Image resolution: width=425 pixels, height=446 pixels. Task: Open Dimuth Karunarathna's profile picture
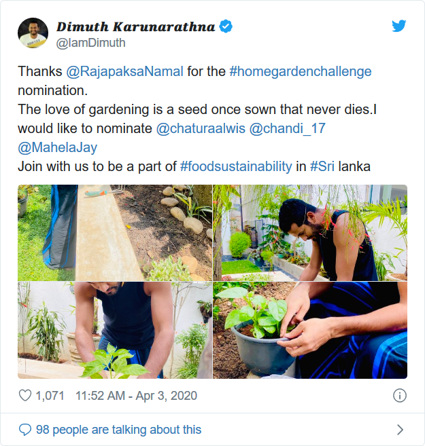point(33,33)
